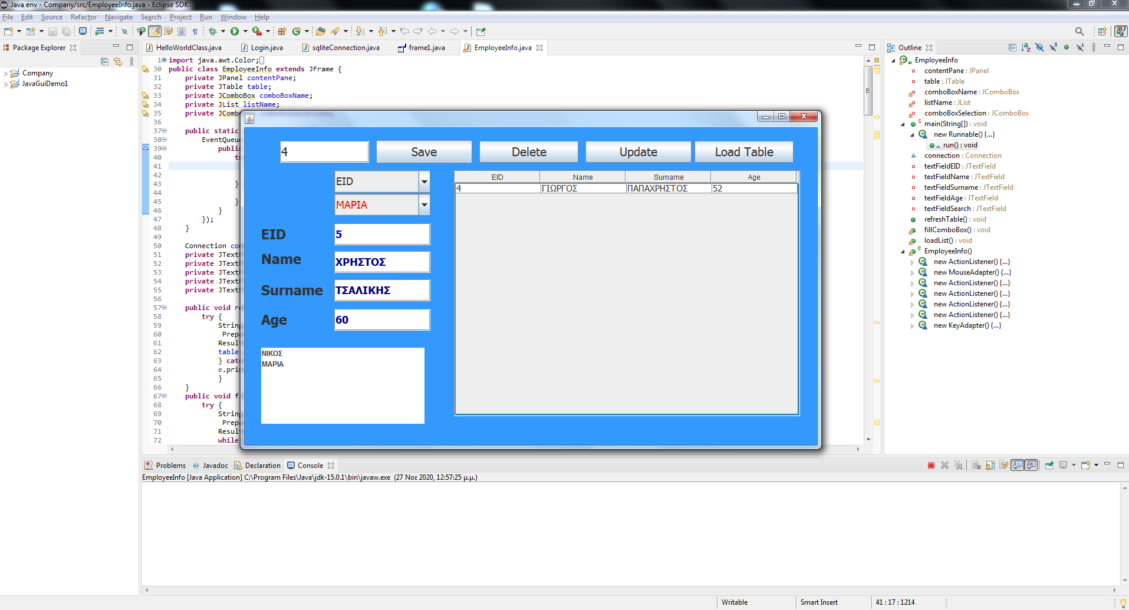Collapse the EmployeeInfo() constructor outline node
This screenshot has width=1129, height=610.
(903, 252)
